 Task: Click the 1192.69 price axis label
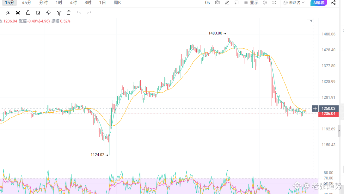pos(329,129)
